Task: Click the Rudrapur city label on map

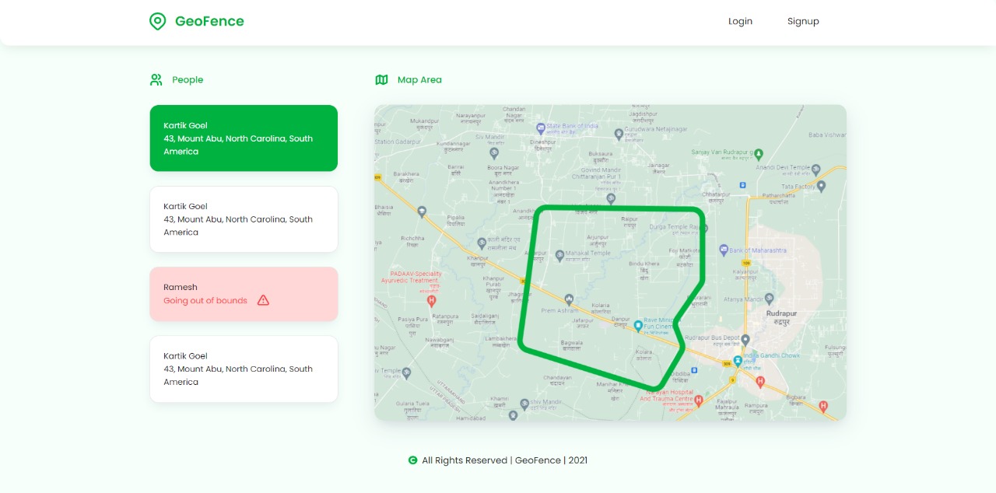Action: click(x=782, y=313)
